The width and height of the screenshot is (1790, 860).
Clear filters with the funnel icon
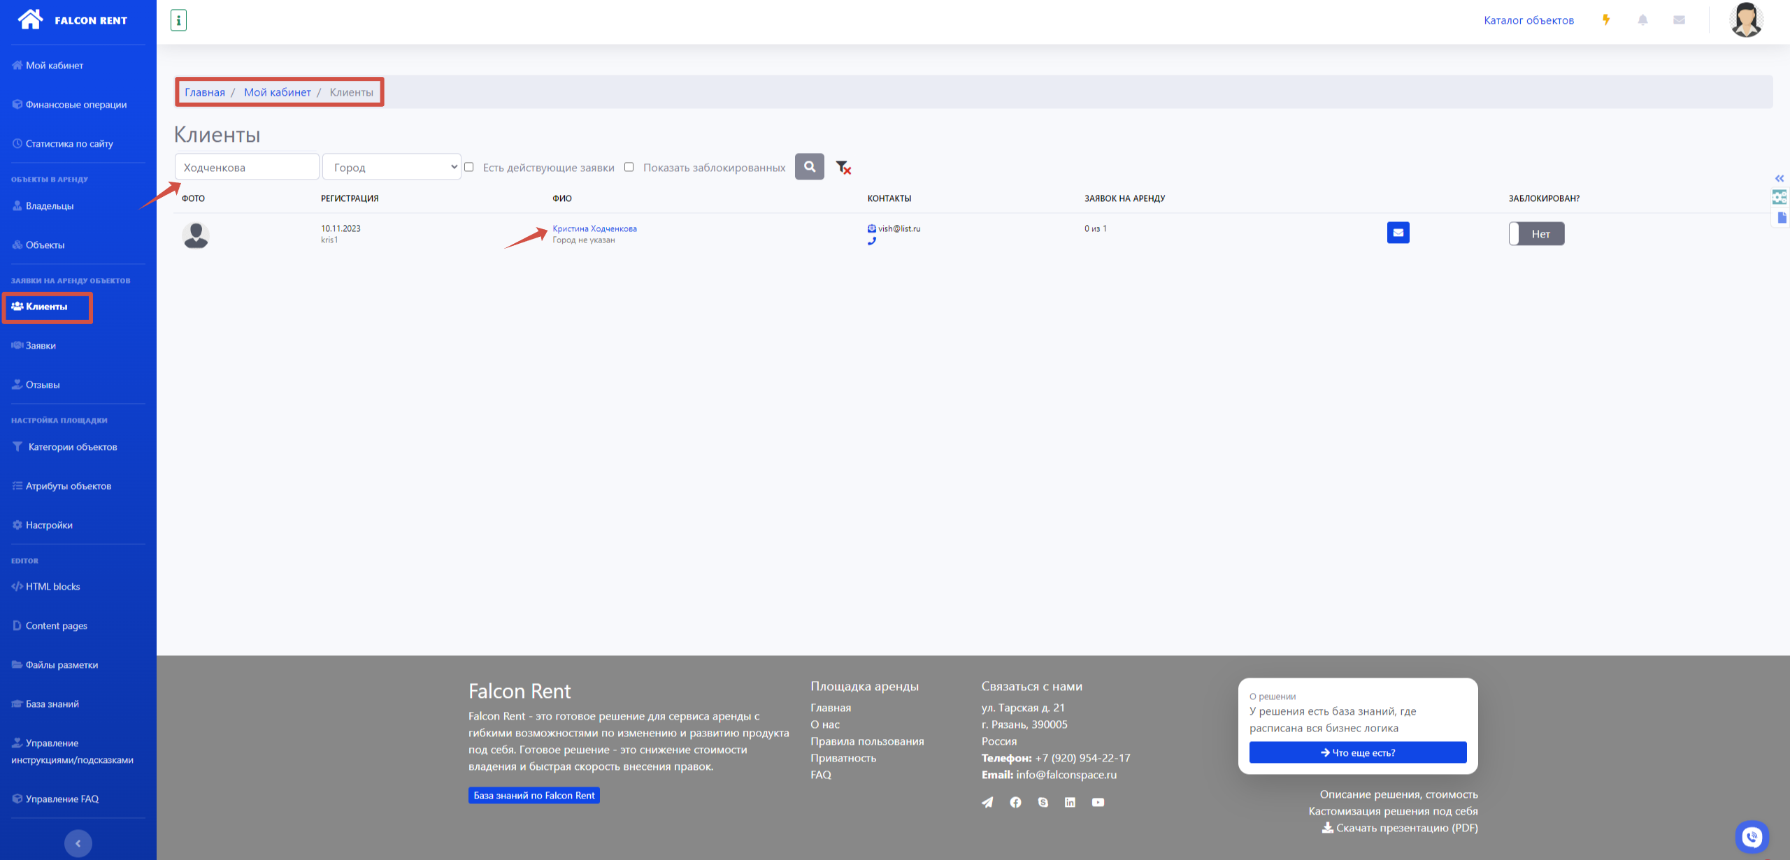[x=843, y=168]
